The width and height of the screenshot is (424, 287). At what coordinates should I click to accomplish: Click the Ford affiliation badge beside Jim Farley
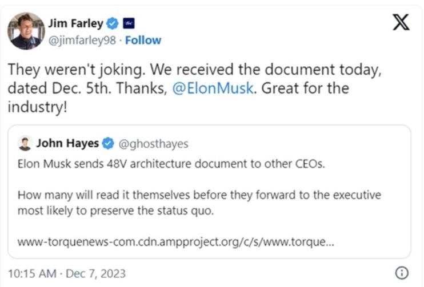click(128, 23)
